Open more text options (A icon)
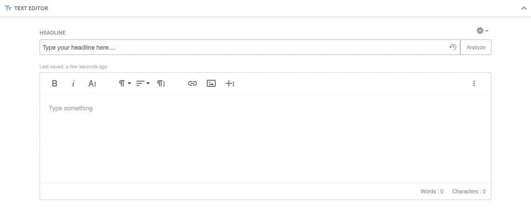 point(92,83)
